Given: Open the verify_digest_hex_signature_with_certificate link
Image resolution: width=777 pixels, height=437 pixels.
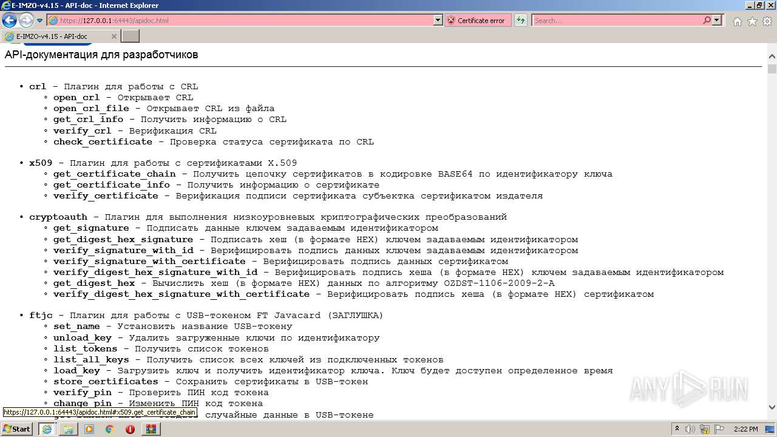Looking at the screenshot, I should (182, 294).
